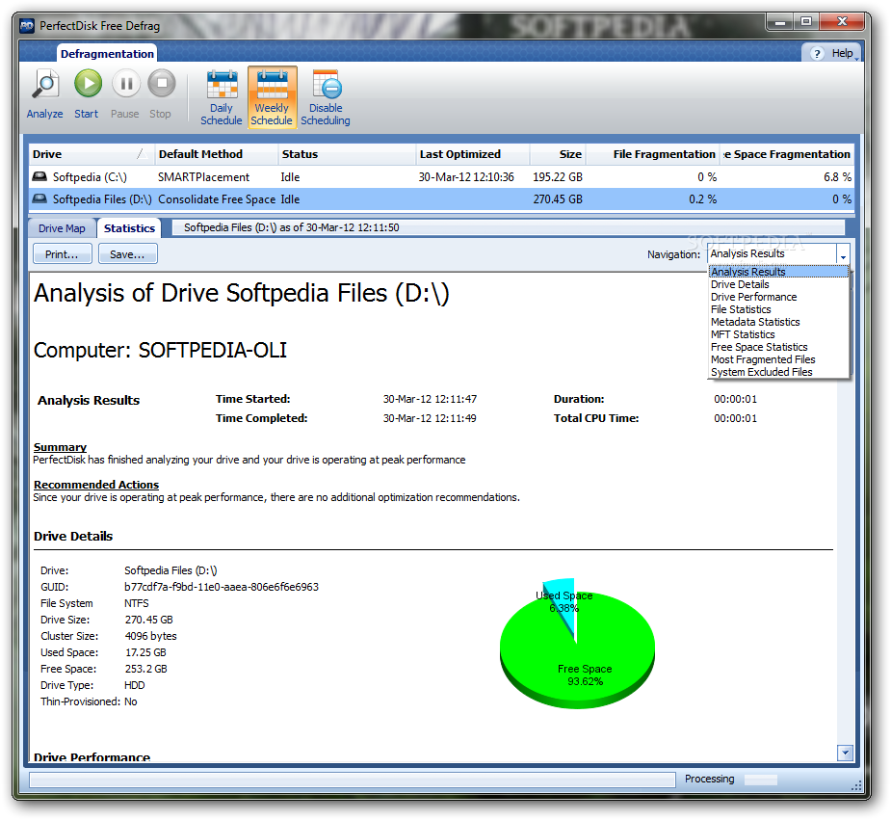891x820 pixels.
Task: Click the Save... button
Action: (127, 254)
